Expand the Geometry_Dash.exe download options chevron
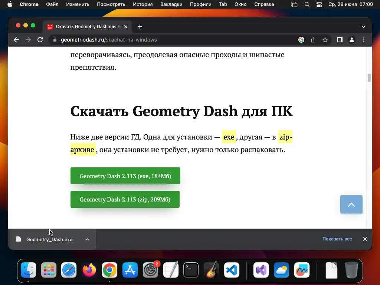Screen dimensions: 380x285 [87, 239]
